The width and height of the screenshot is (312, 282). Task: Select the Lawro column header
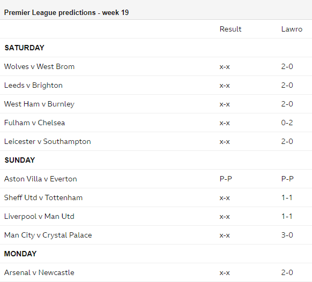[292, 29]
